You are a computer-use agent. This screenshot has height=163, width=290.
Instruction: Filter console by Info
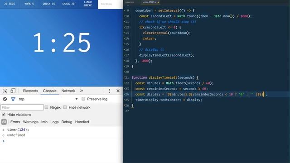[44, 122]
